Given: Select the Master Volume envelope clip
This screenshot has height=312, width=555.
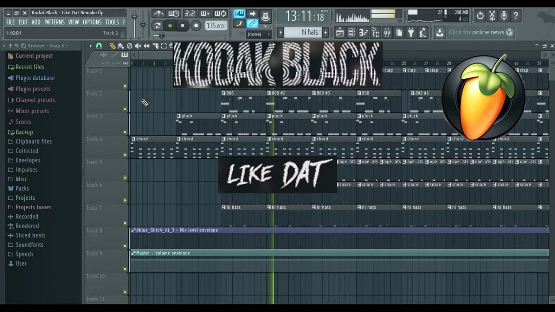Looking at the screenshot, I should [x=339, y=253].
